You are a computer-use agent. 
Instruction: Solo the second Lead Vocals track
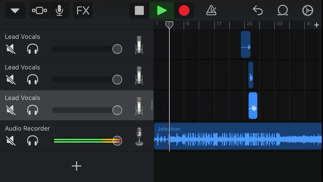point(33,79)
